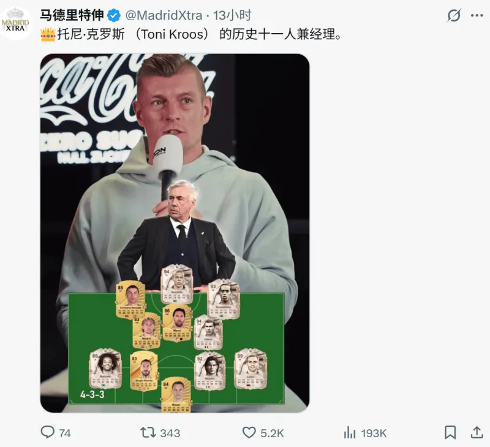The width and height of the screenshot is (490, 447).
Task: Open the reply comment icon
Action: (48, 432)
